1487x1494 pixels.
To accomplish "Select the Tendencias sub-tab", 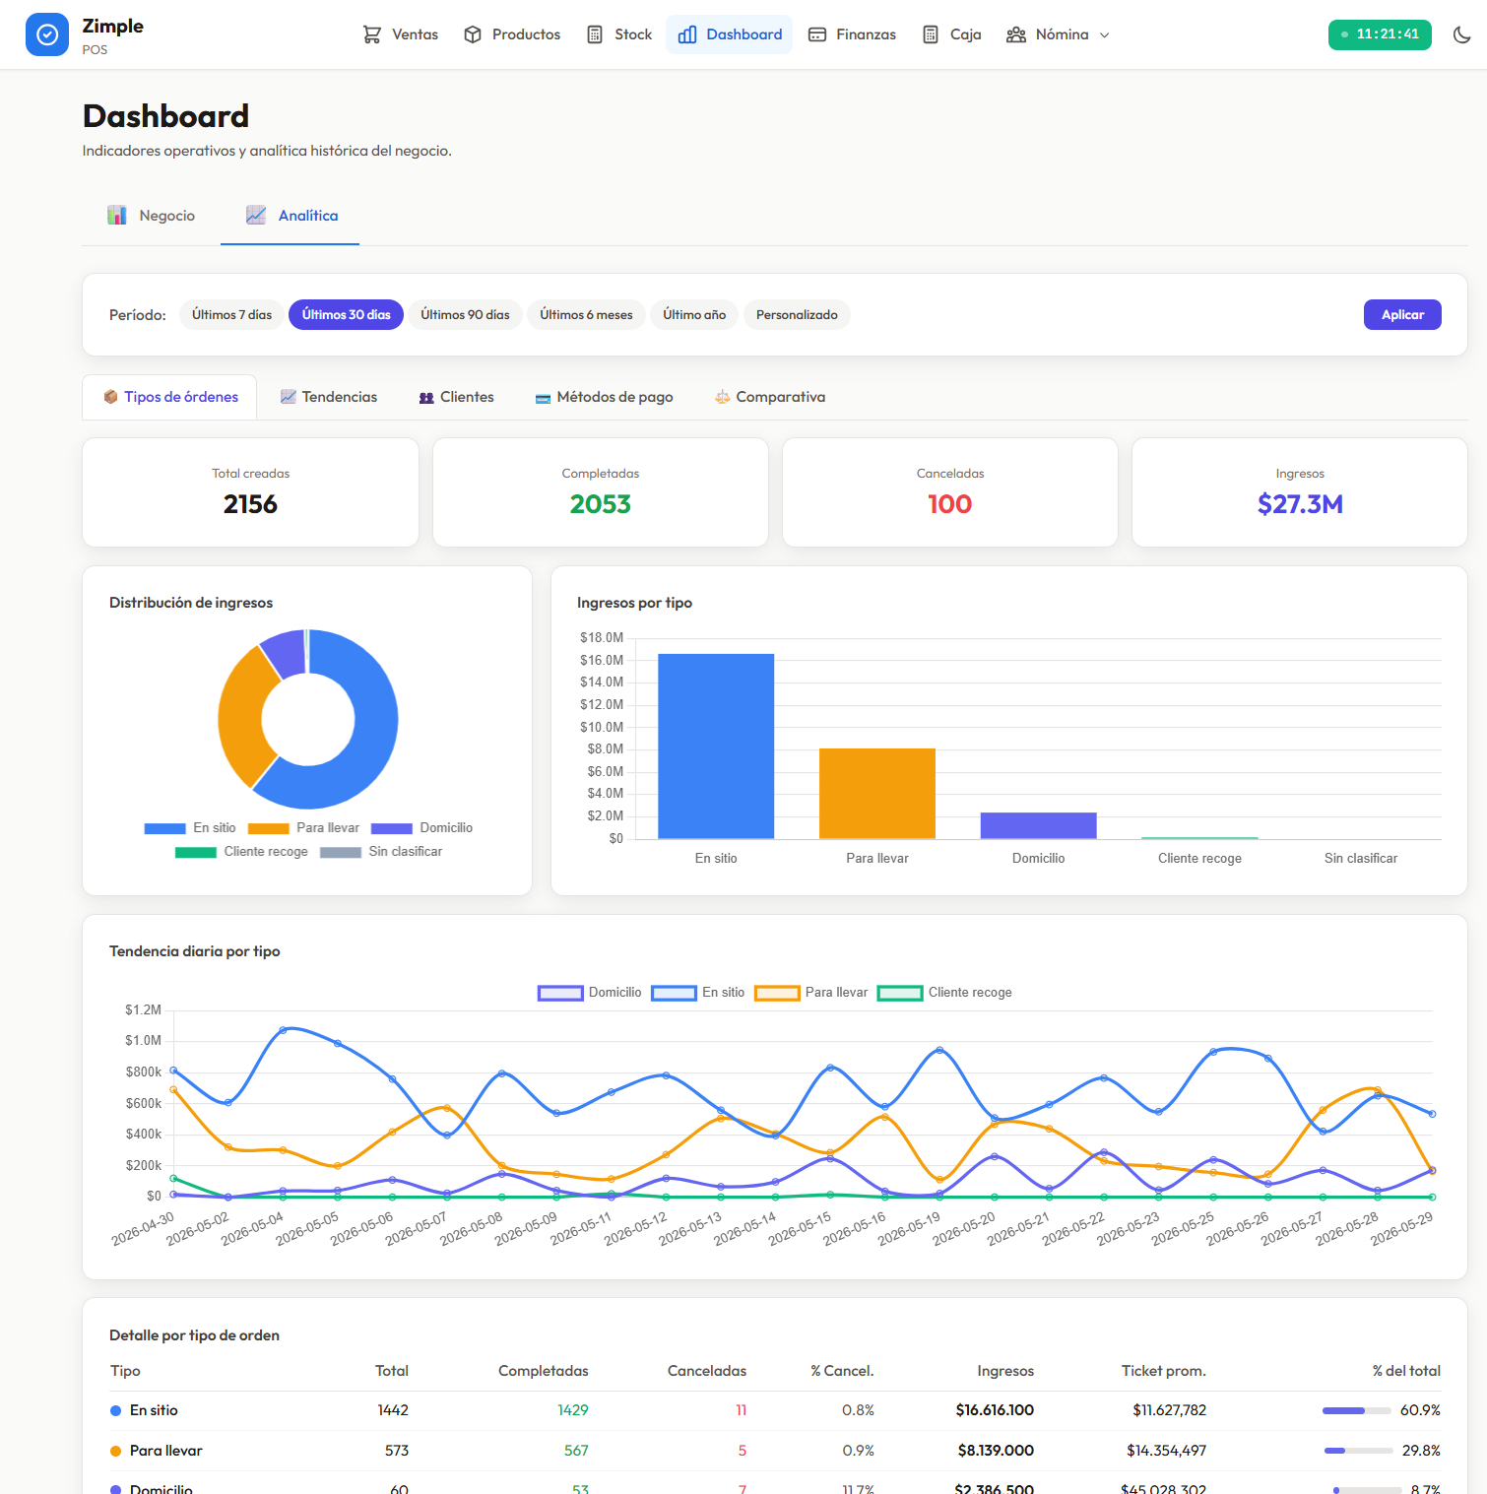I will 329,397.
